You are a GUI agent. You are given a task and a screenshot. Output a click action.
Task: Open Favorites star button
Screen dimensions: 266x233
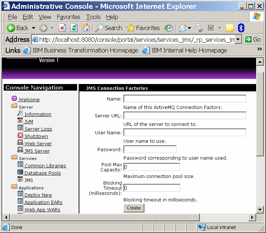143,28
